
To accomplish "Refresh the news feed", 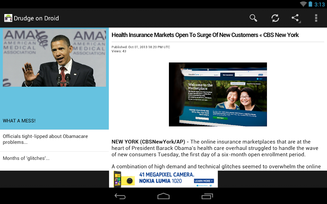I will (275, 18).
